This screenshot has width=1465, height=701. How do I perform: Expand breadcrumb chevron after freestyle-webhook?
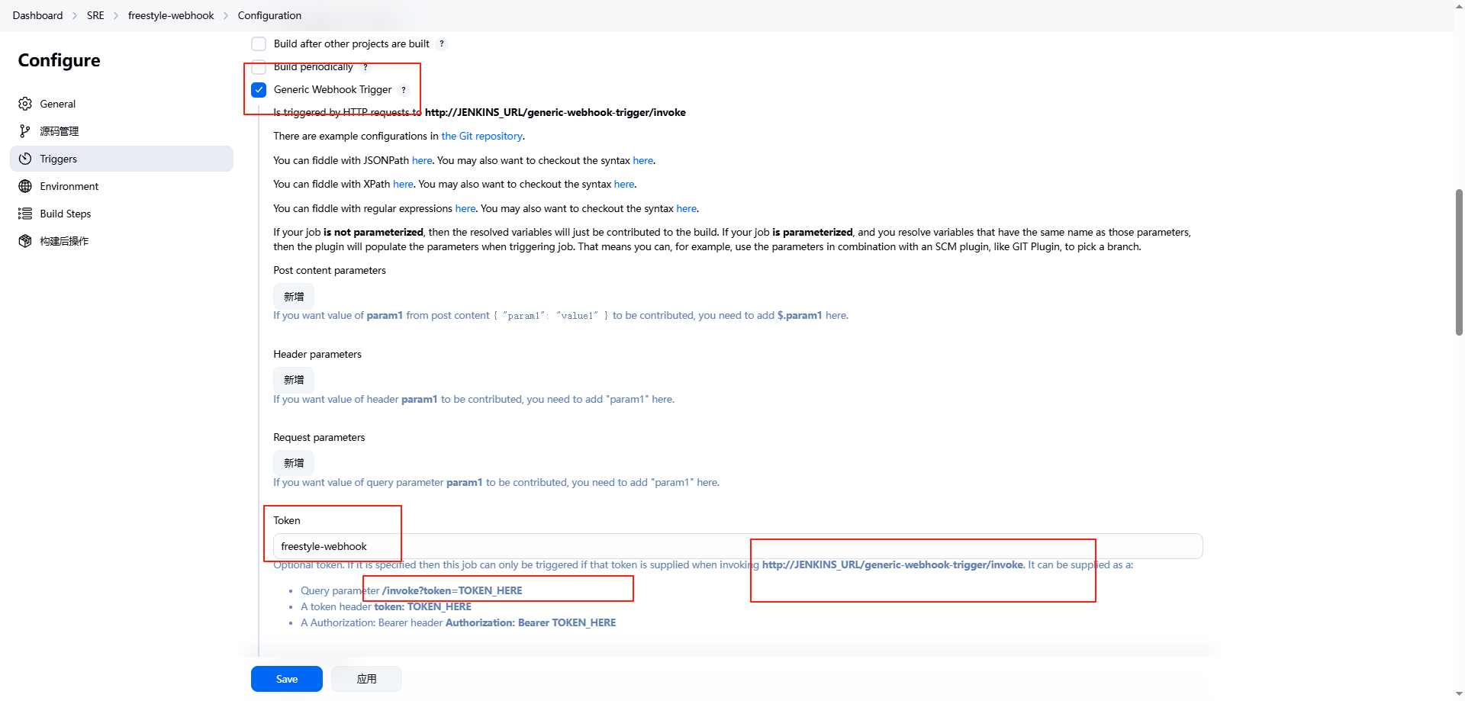[226, 16]
